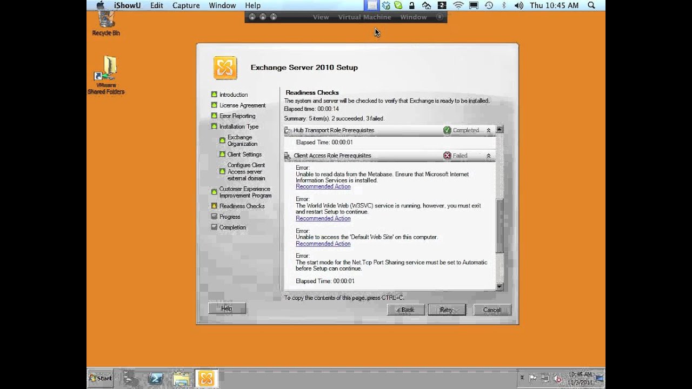Open Recommended Action for W3SVC service error
Viewport: 692px width, 389px height.
click(323, 218)
